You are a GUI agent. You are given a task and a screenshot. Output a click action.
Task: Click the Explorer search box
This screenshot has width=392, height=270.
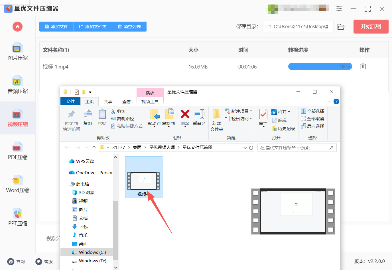click(297, 148)
